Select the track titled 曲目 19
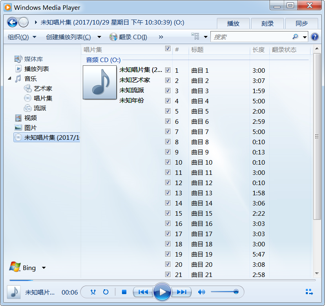Image resolution: width=325 pixels, height=306 pixels. (202, 254)
